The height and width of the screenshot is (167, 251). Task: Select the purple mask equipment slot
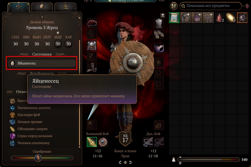[x=159, y=48]
